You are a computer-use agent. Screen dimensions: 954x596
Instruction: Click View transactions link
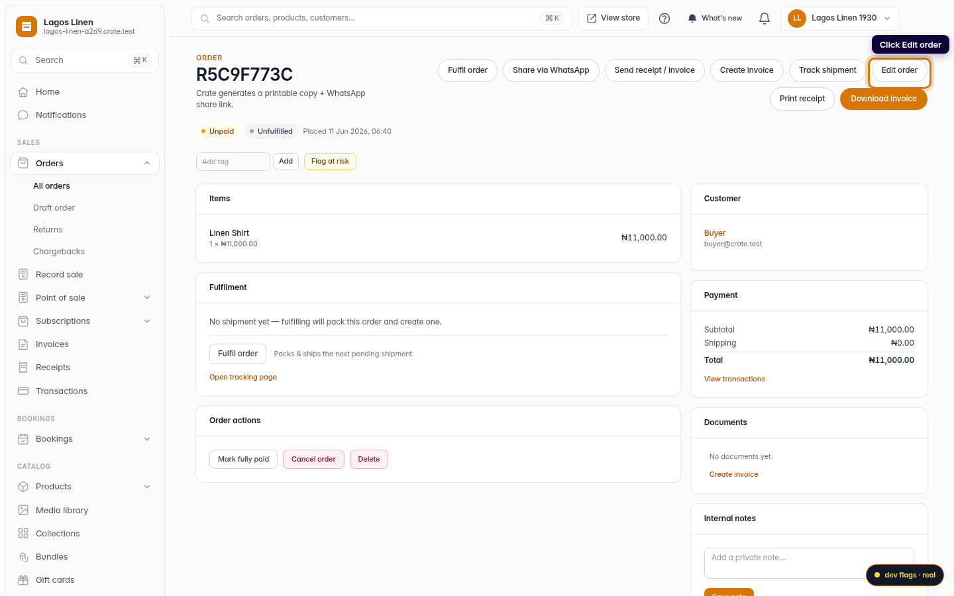[735, 379]
